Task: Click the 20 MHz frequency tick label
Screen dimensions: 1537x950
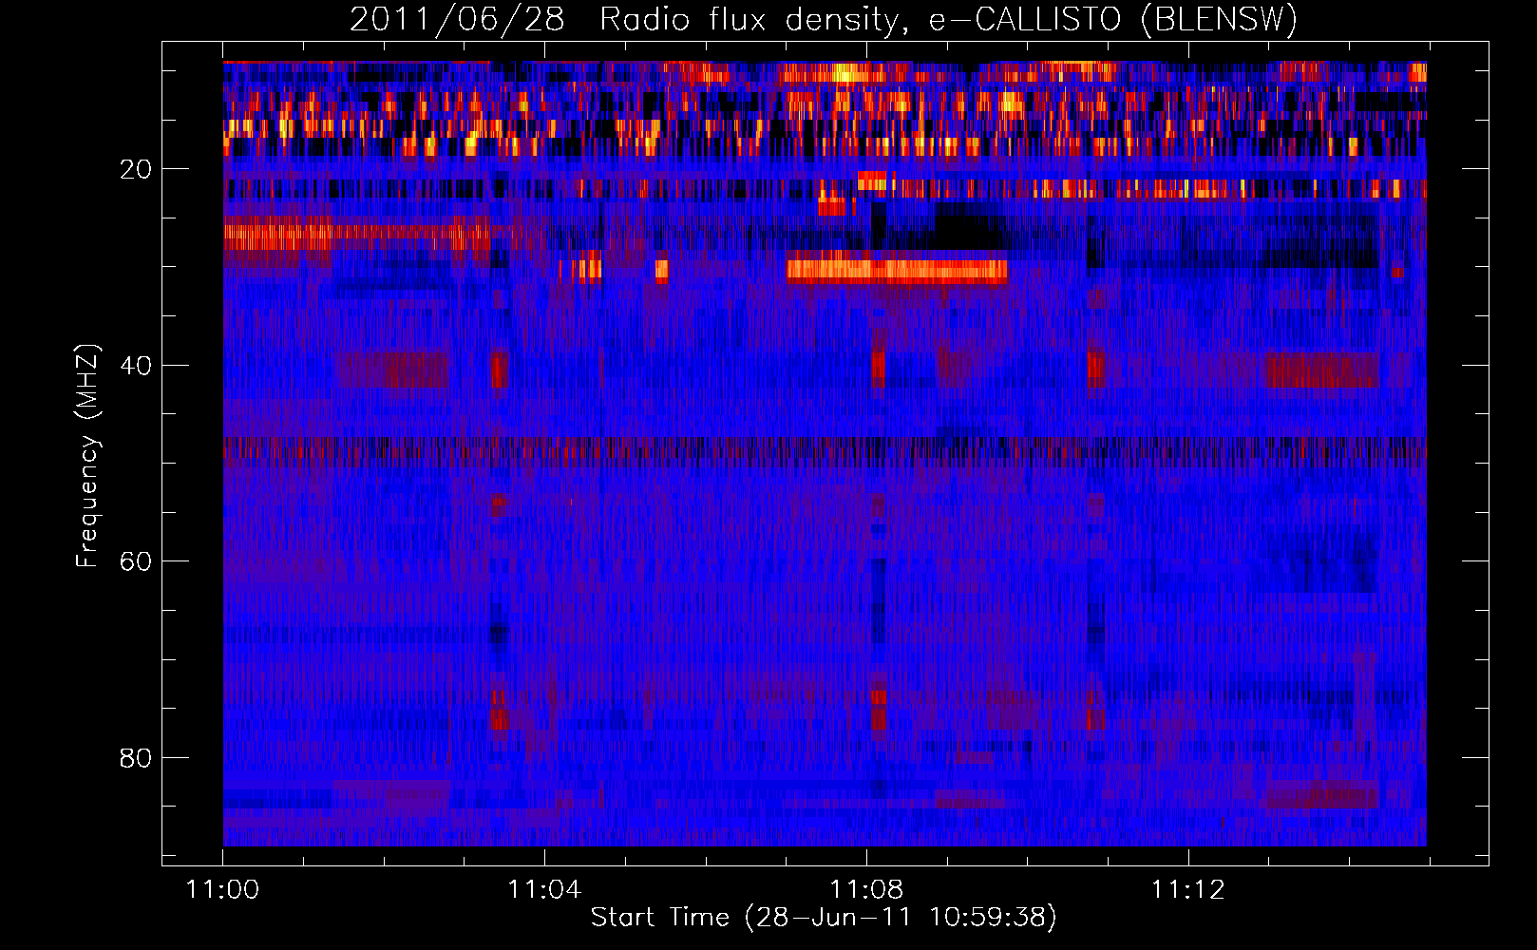Action: (x=136, y=169)
